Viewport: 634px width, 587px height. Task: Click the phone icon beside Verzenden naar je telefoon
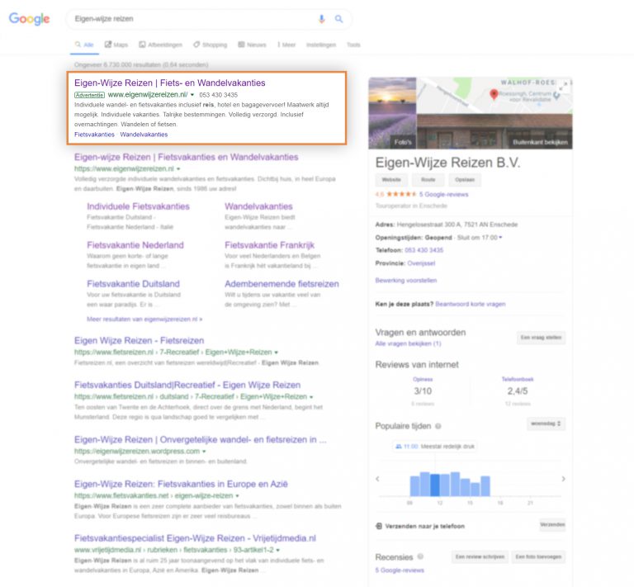(x=379, y=526)
